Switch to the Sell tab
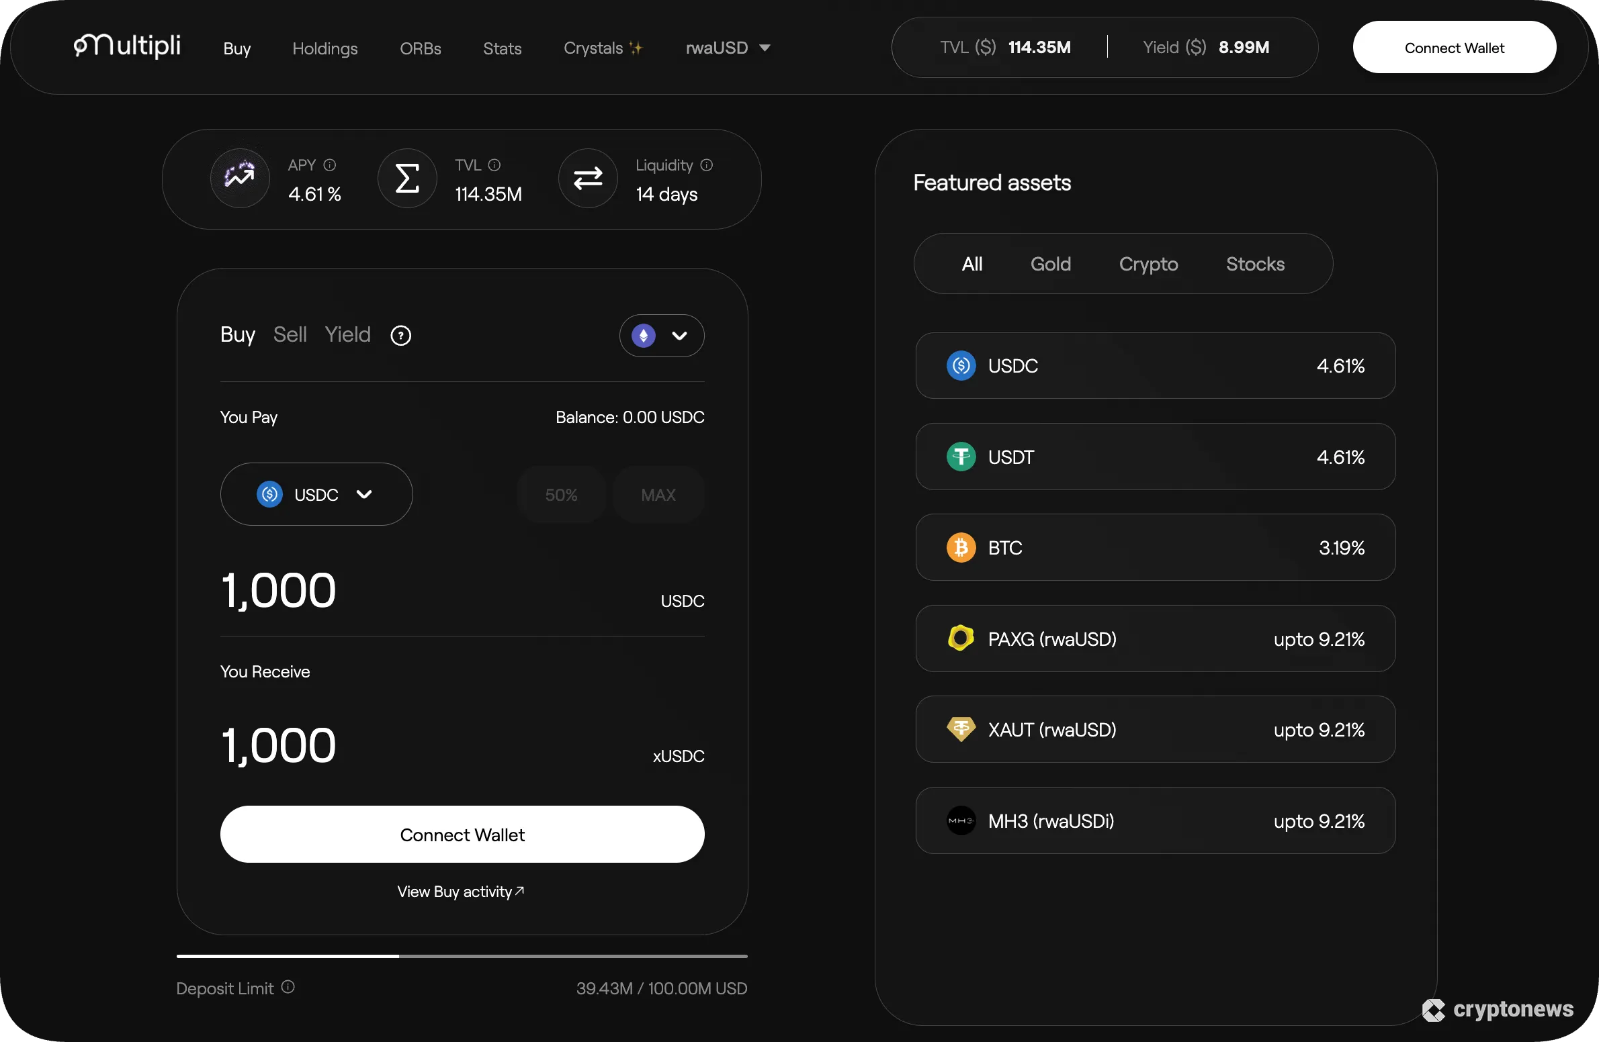This screenshot has width=1599, height=1042. (290, 334)
